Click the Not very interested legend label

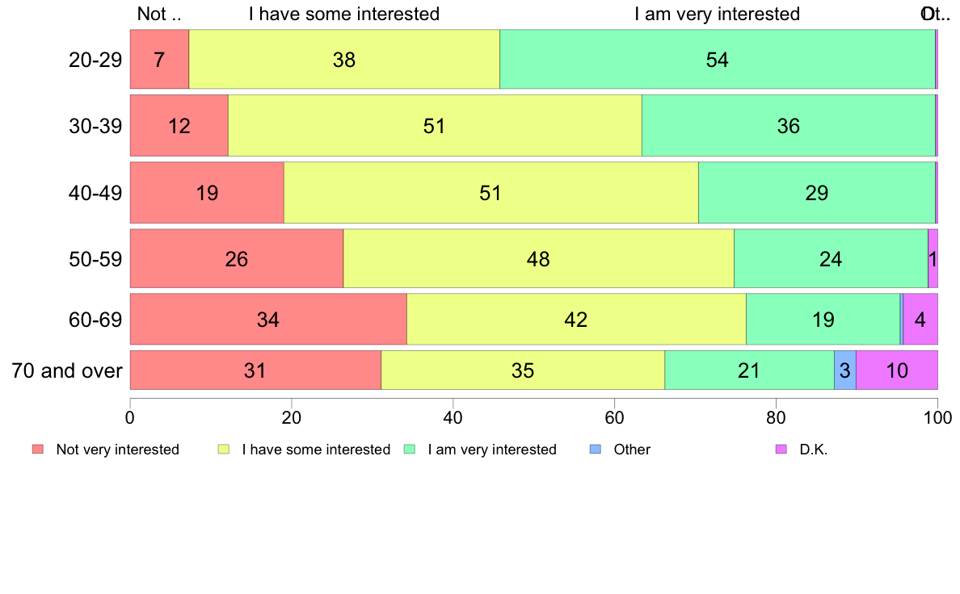[x=117, y=450]
